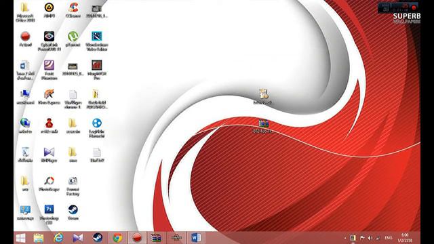
Task: Select the Word document file on the desktop
Action: [25, 70]
